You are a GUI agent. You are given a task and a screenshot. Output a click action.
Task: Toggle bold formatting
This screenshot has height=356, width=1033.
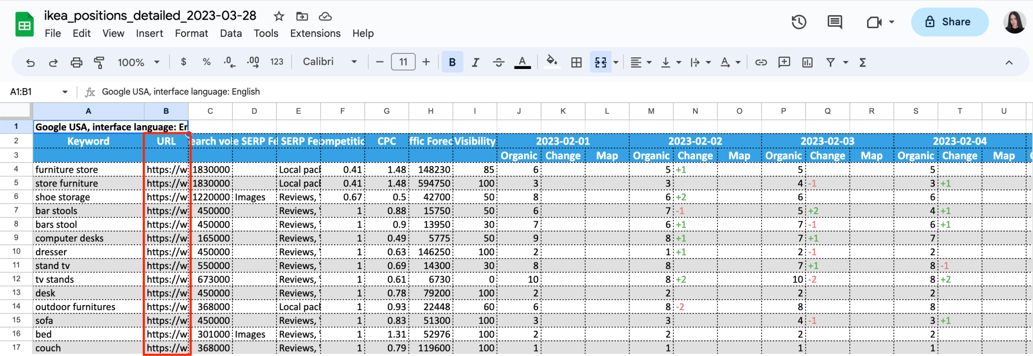pyautogui.click(x=452, y=62)
